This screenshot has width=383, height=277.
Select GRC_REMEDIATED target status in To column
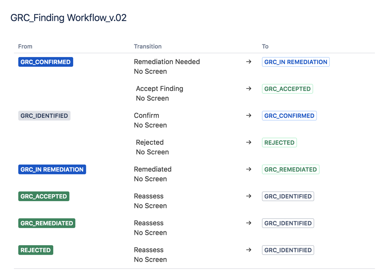click(x=291, y=169)
